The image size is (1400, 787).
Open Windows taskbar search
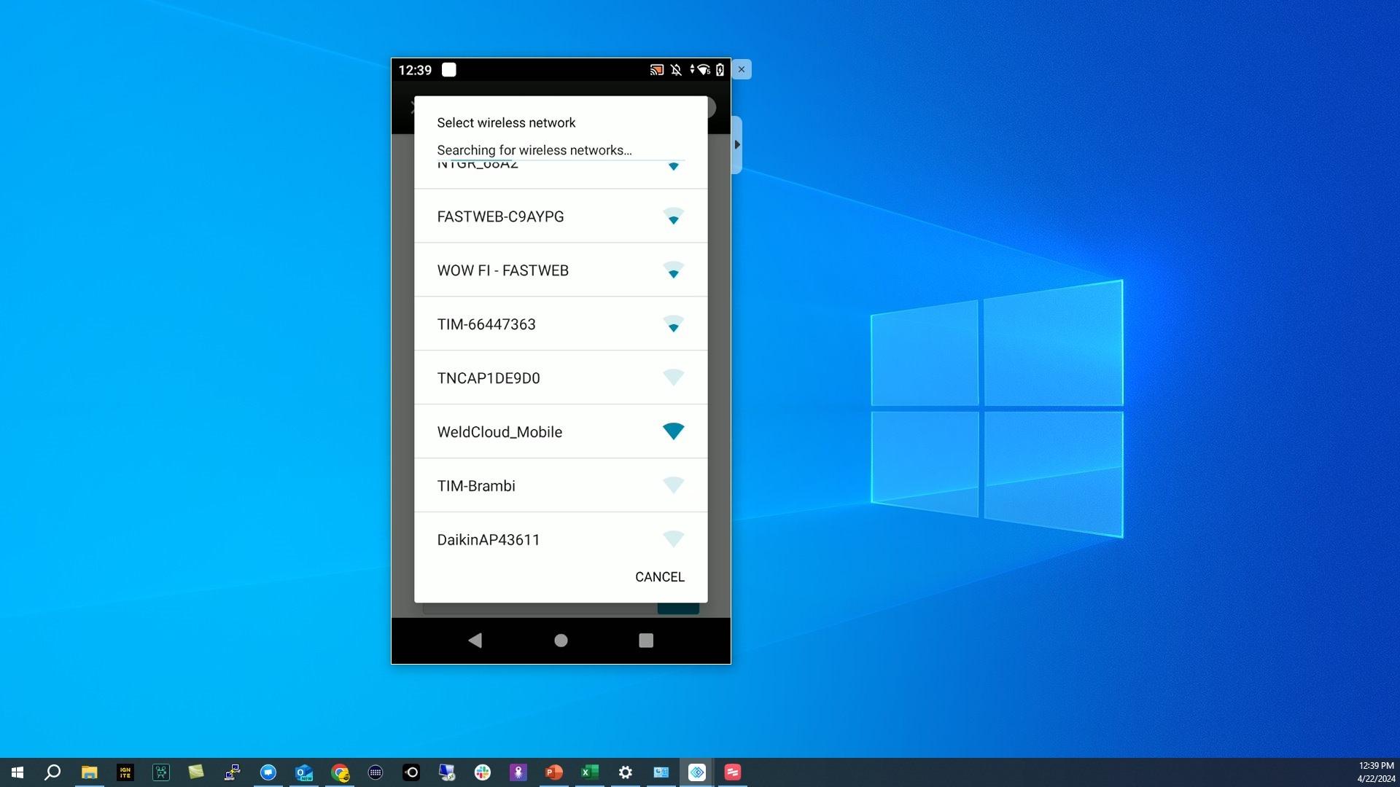pyautogui.click(x=52, y=772)
